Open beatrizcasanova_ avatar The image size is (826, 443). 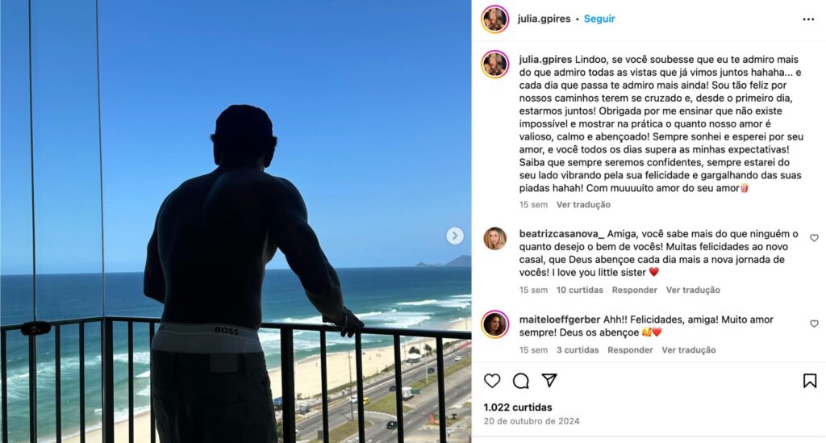pyautogui.click(x=494, y=239)
